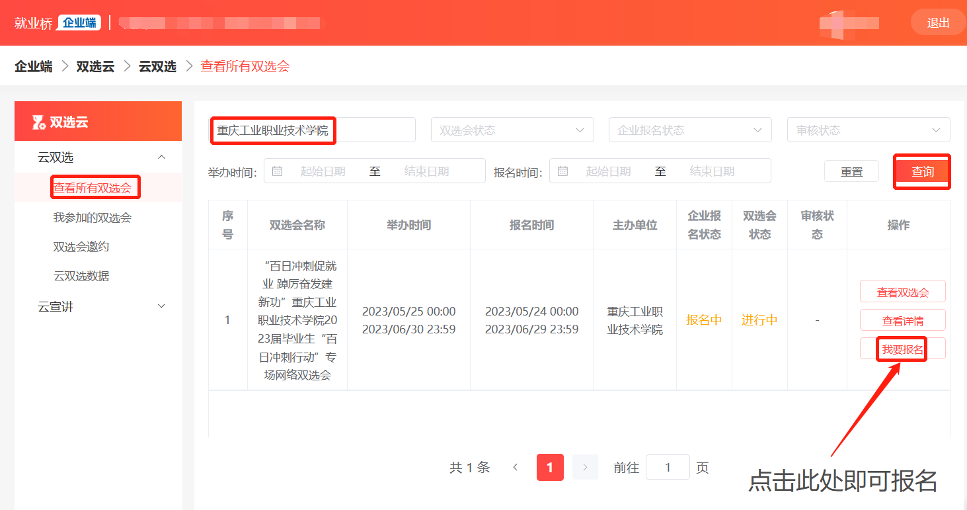Click 举办时间 结束日期 field
Image resolution: width=967 pixels, height=510 pixels.
(427, 171)
